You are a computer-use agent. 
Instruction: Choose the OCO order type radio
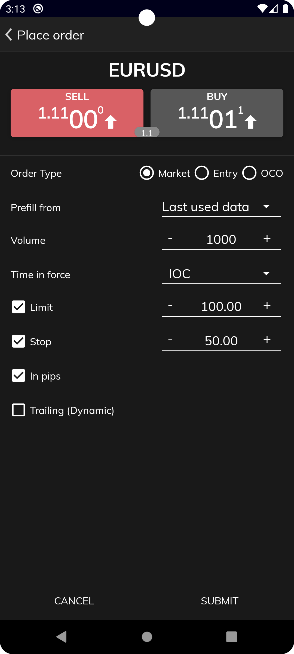pyautogui.click(x=249, y=173)
